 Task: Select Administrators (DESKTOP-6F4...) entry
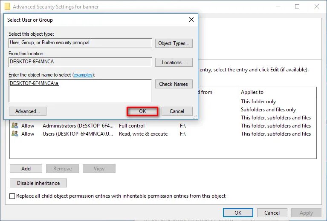point(78,126)
